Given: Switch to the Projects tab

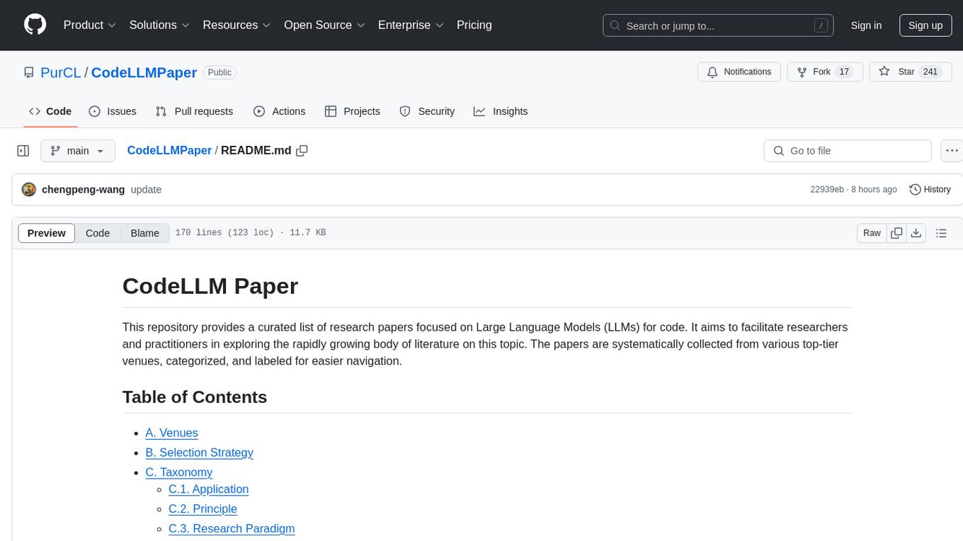Looking at the screenshot, I should pyautogui.click(x=352, y=111).
